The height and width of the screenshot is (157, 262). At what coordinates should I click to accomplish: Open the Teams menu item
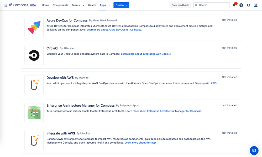point(76,5)
